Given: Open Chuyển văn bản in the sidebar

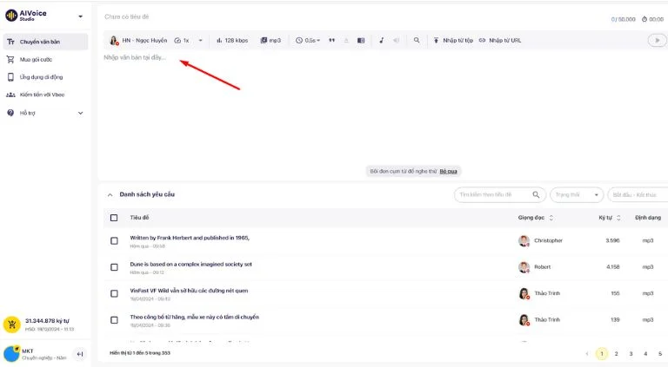Looking at the screenshot, I should [45, 42].
